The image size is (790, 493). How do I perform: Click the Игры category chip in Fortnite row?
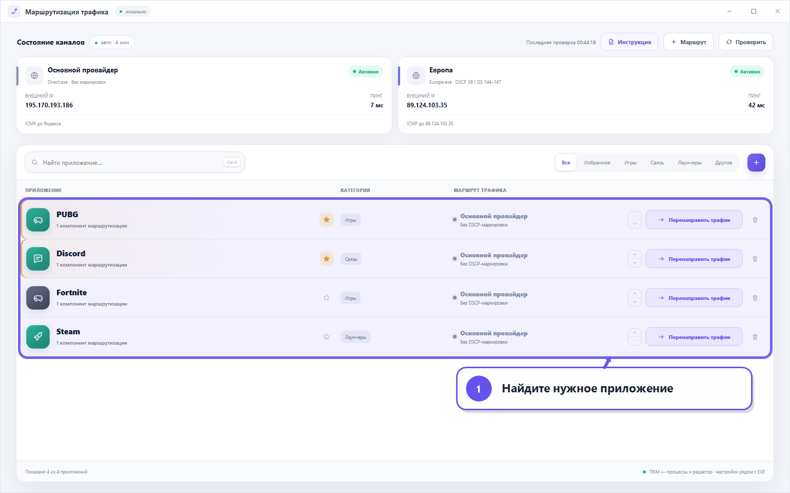coord(350,298)
